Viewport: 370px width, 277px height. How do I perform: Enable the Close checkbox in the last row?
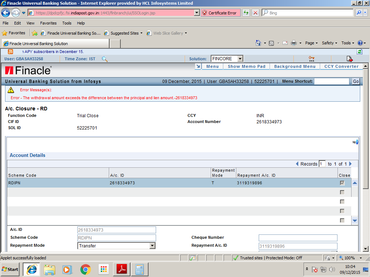click(x=342, y=220)
